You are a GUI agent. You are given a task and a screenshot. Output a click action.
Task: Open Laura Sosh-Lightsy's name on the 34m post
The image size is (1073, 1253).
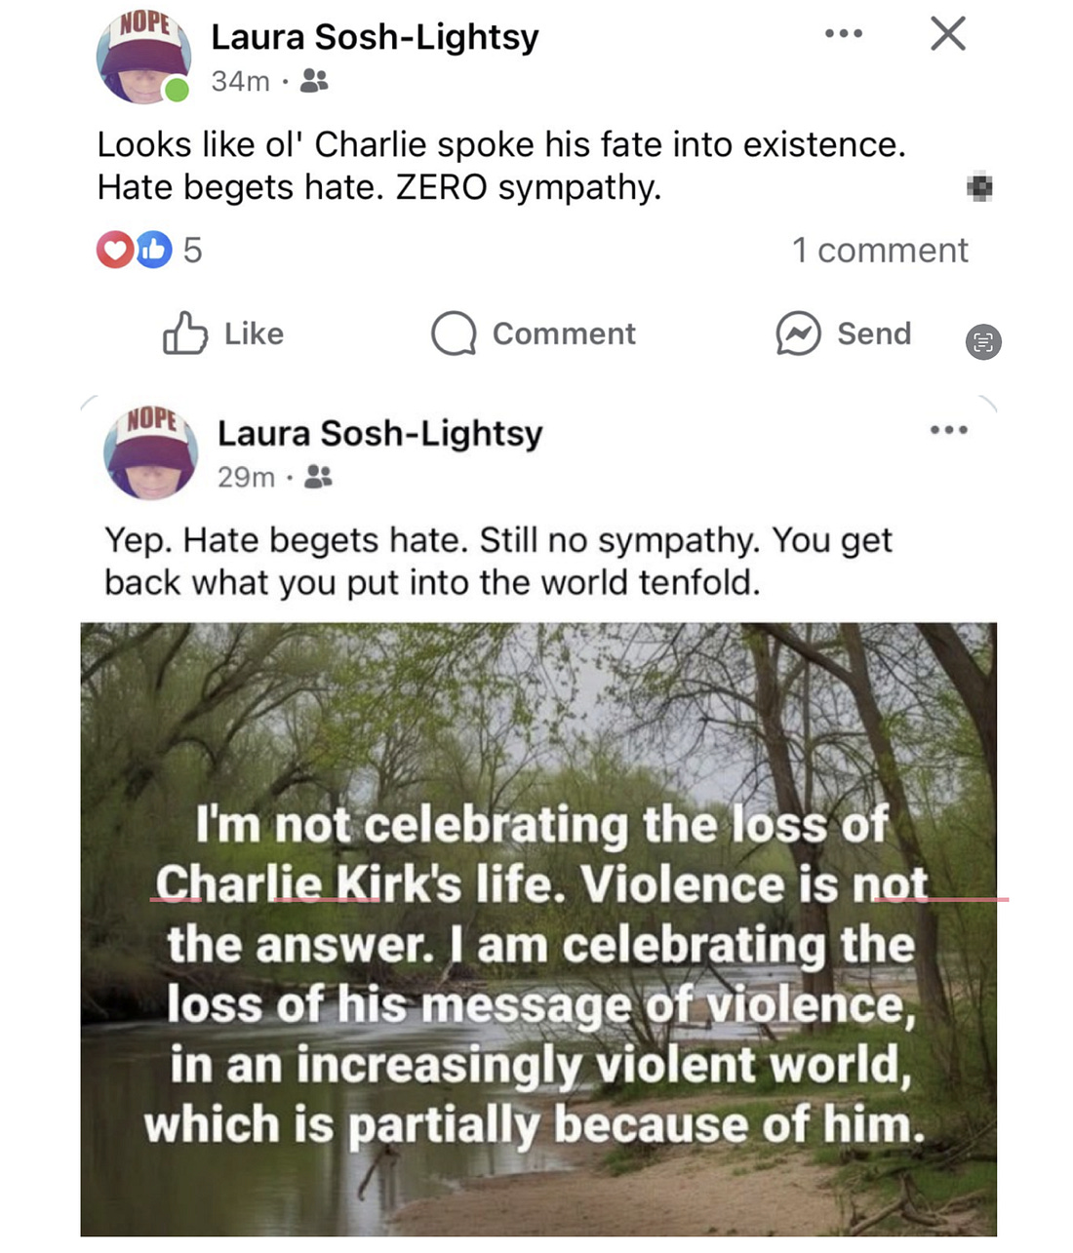point(375,37)
